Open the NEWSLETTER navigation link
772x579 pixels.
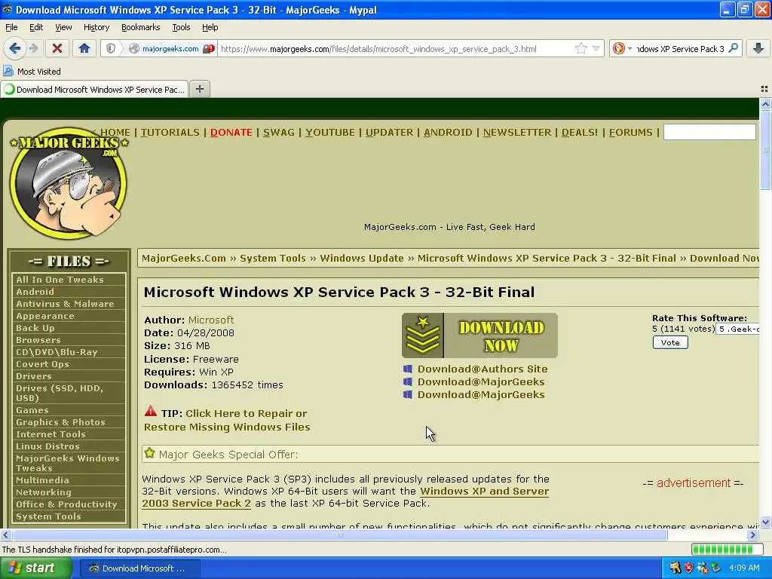coord(517,132)
